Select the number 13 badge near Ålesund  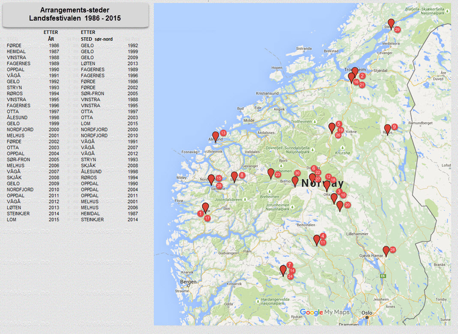click(x=223, y=133)
